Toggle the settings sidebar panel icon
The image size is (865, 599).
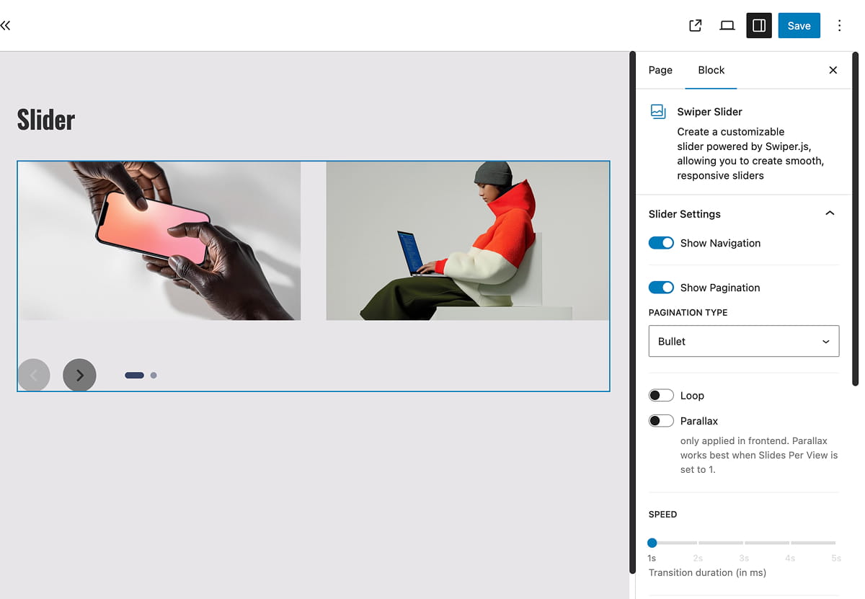tap(758, 26)
